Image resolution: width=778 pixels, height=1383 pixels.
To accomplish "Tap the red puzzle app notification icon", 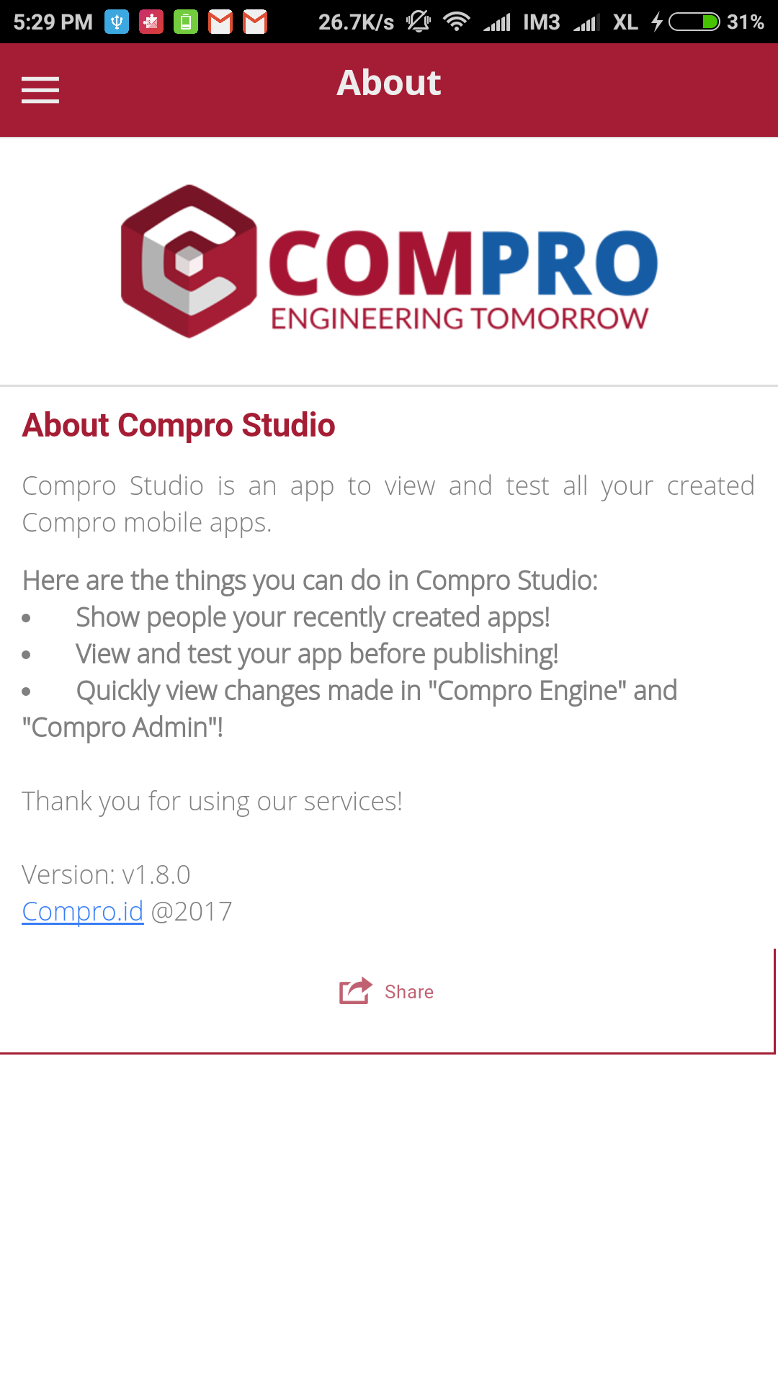I will coord(151,22).
